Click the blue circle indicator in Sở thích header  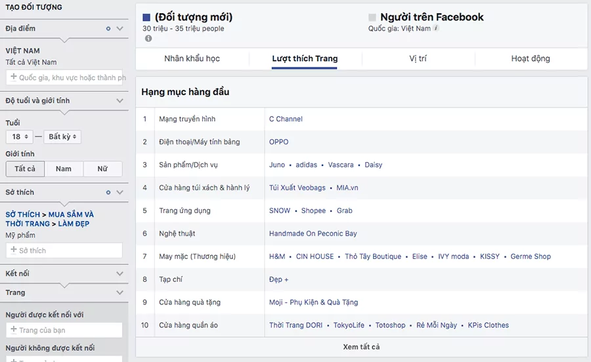pos(108,192)
